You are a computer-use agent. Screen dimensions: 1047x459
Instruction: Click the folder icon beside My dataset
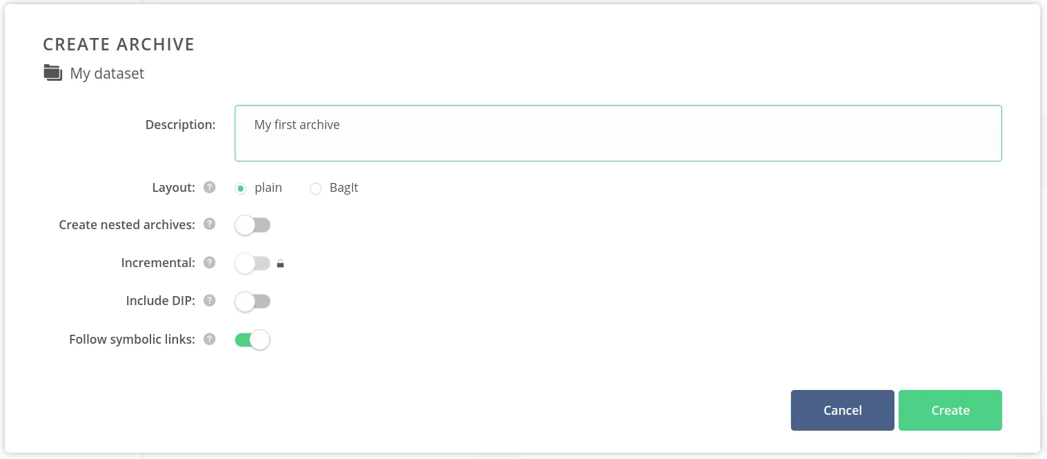click(52, 72)
